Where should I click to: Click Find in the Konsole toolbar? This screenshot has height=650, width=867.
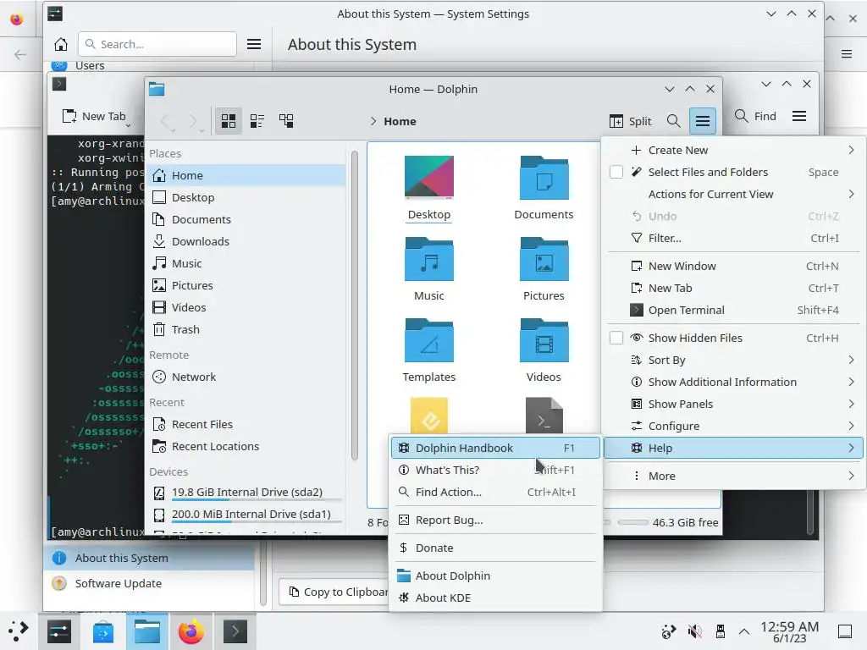point(755,116)
